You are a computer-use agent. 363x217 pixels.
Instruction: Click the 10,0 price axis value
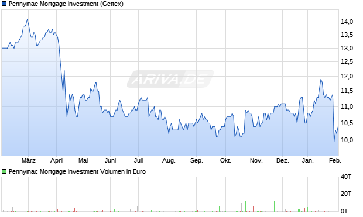pyautogui.click(x=347, y=140)
